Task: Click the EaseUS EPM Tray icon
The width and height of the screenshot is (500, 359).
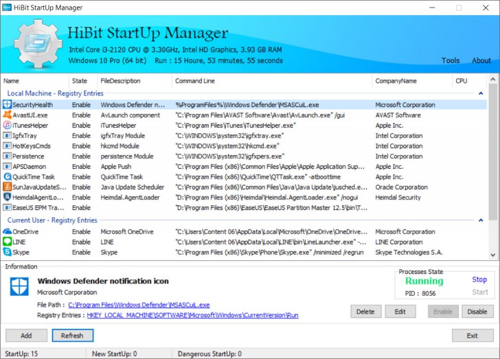Action: click(7, 207)
